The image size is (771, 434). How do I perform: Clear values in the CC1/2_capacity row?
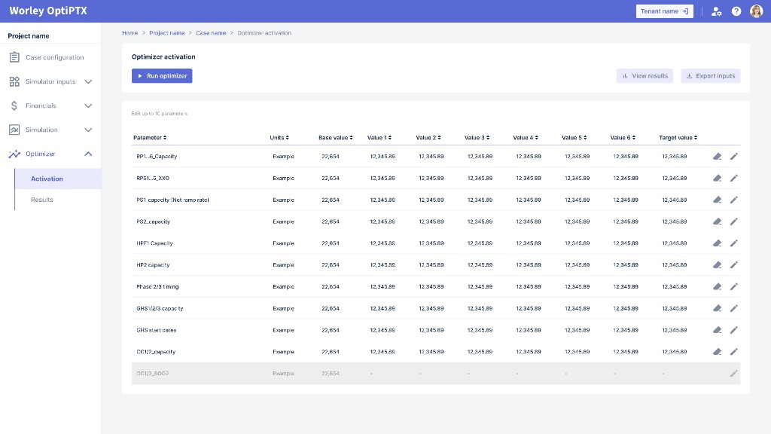(717, 352)
